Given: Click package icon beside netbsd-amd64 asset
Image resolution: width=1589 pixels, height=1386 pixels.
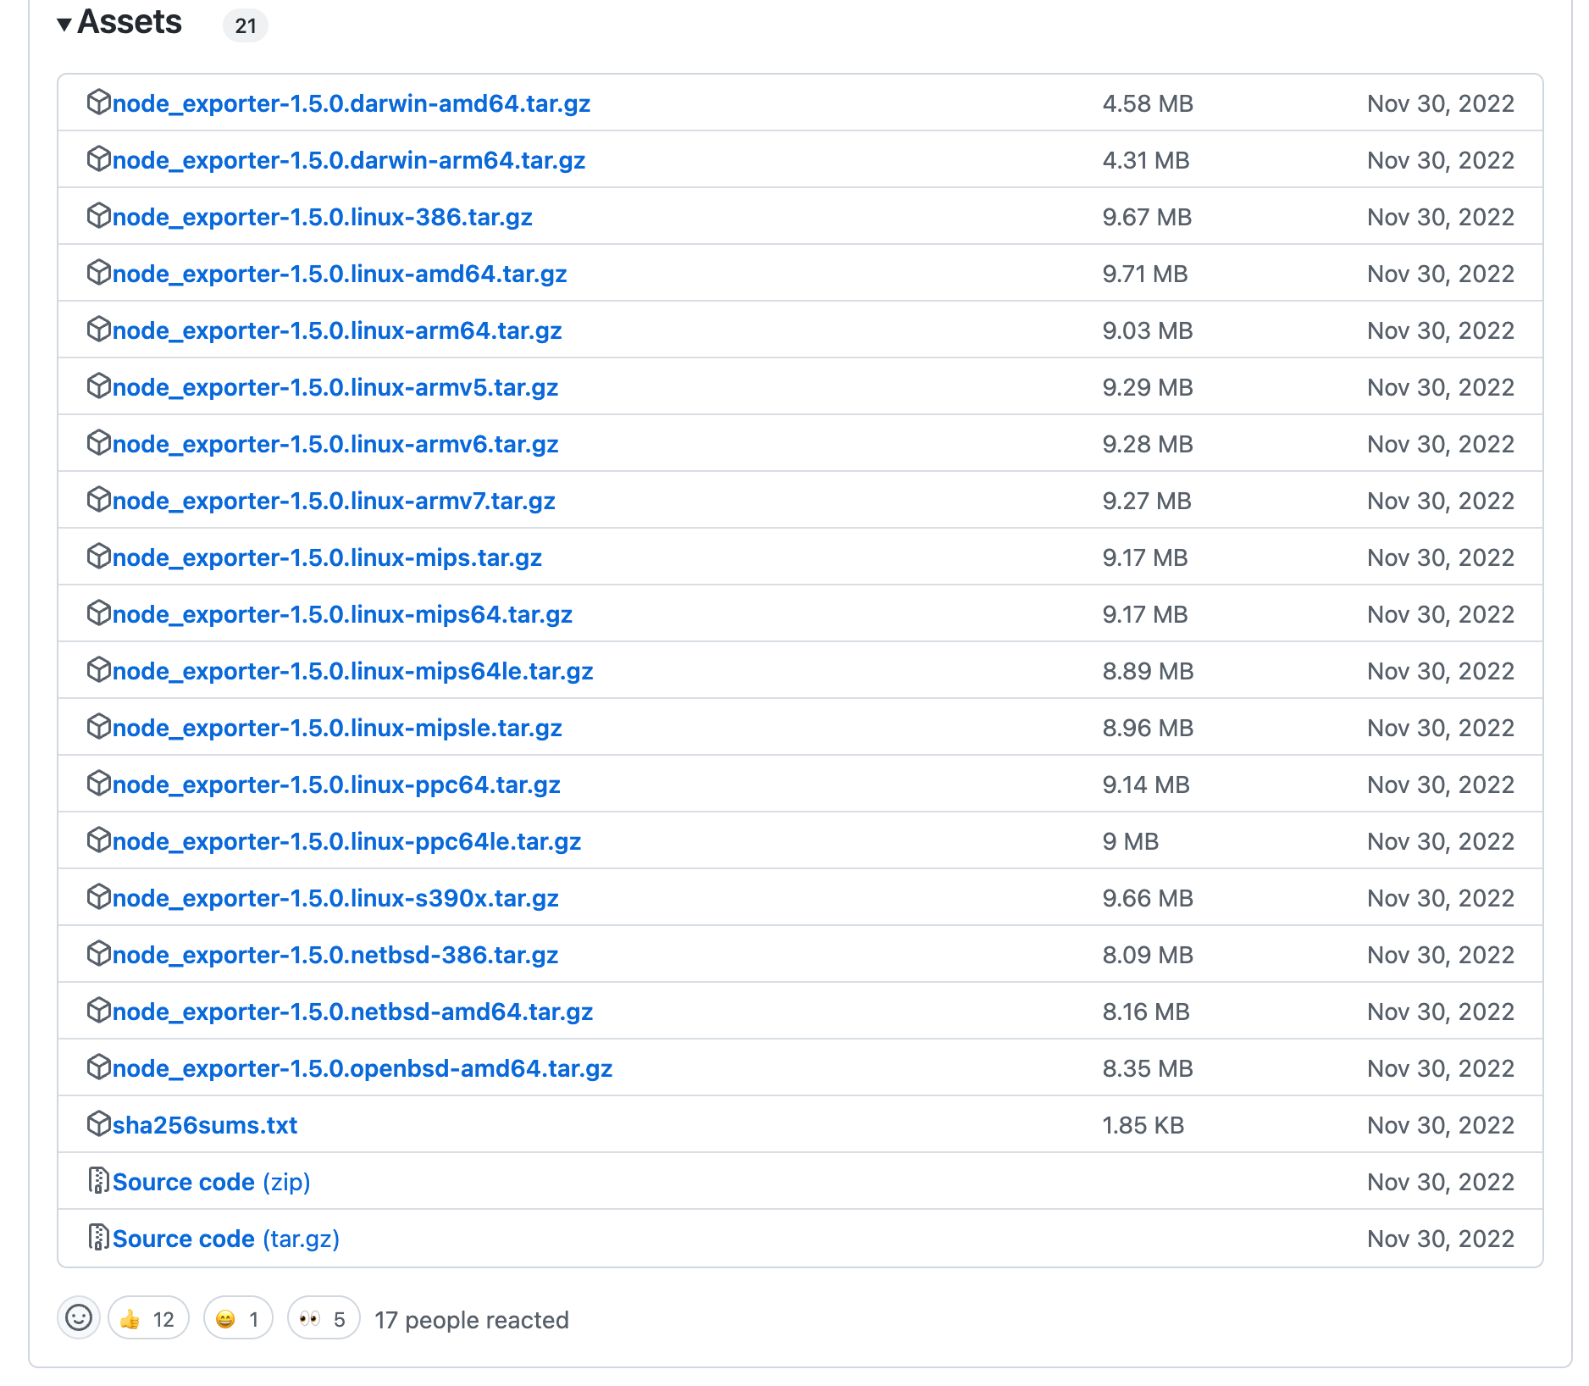Looking at the screenshot, I should point(99,1010).
